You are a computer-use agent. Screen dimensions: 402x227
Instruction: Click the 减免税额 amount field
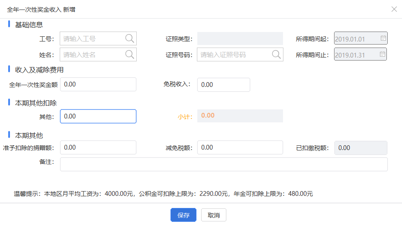click(x=240, y=147)
